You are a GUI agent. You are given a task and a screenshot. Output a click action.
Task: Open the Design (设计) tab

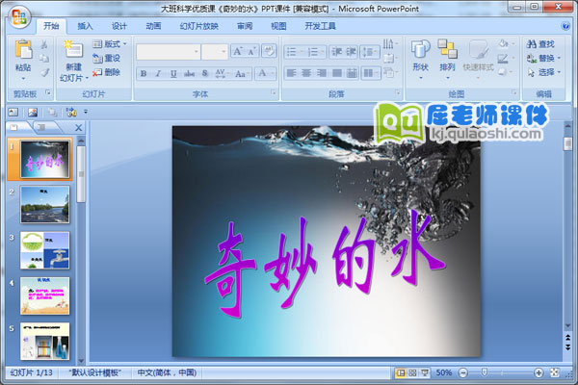click(119, 26)
